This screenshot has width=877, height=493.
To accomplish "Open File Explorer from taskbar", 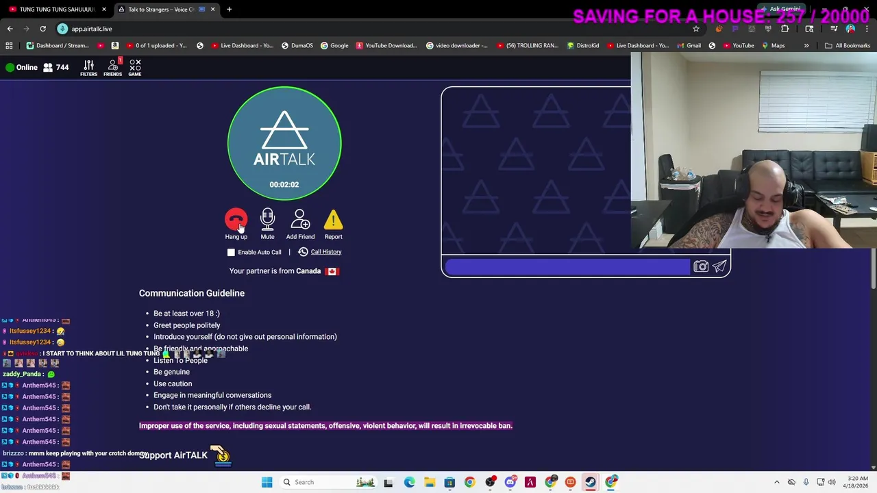I will pos(429,482).
